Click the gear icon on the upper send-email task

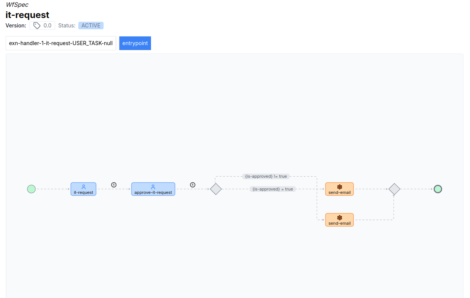[x=339, y=186]
